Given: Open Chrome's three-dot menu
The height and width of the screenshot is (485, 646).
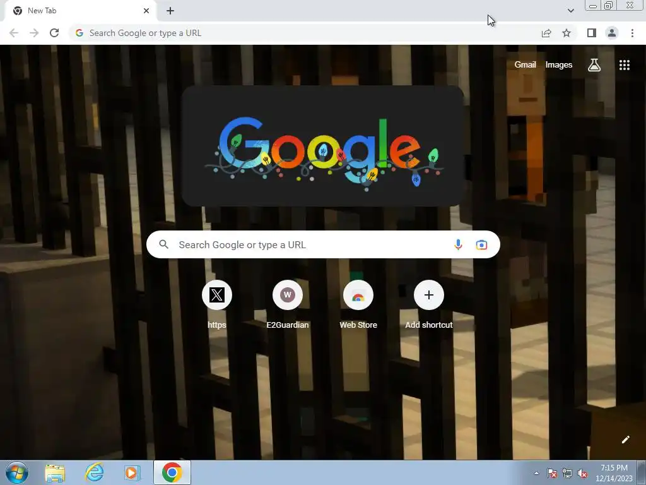Looking at the screenshot, I should tap(632, 33).
